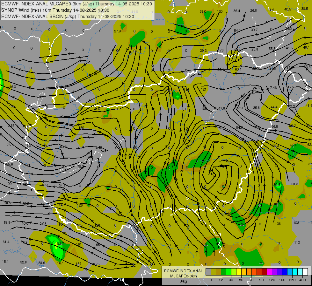The height and width of the screenshot is (286, 312).
Task: Click the map value 36.4
Action: coord(237,11)
